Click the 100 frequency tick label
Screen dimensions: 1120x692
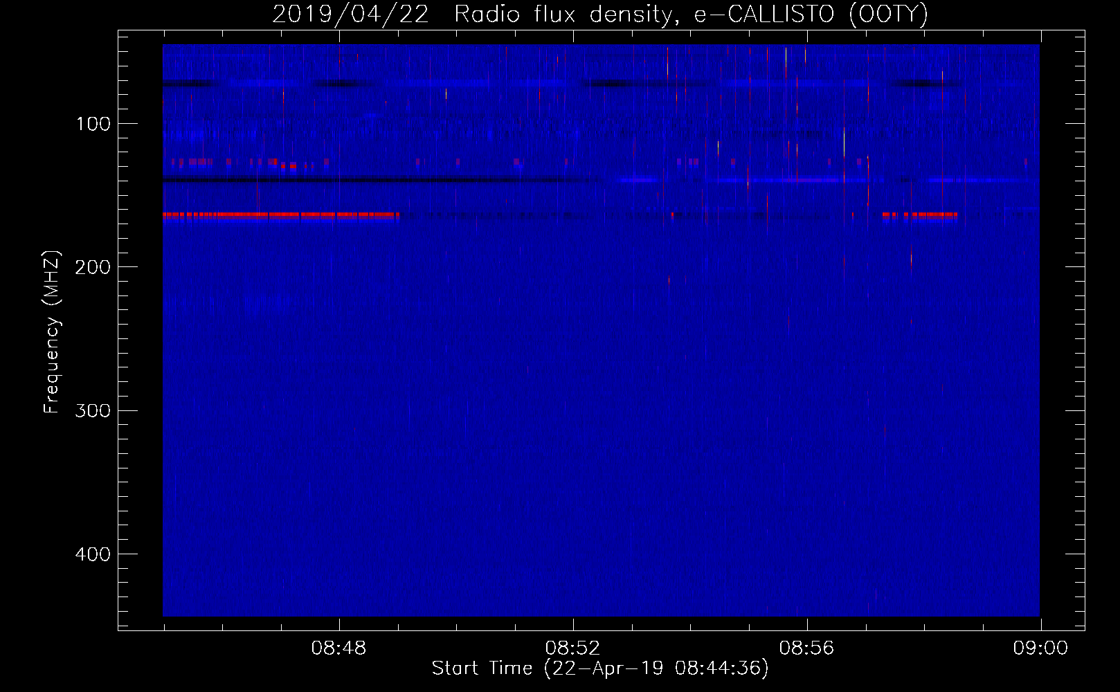(x=93, y=124)
